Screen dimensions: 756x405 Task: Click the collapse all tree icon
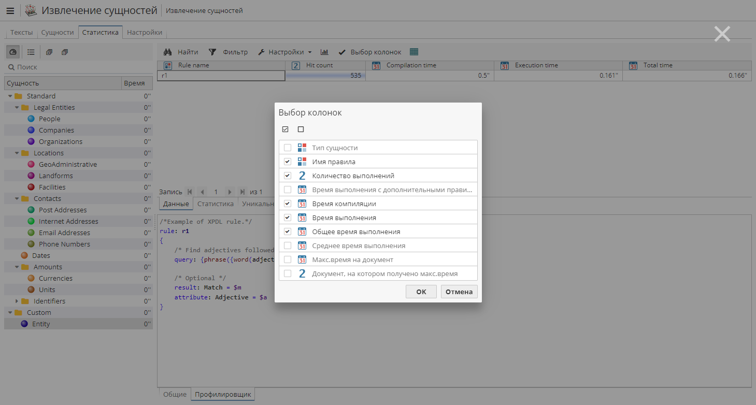pos(65,52)
